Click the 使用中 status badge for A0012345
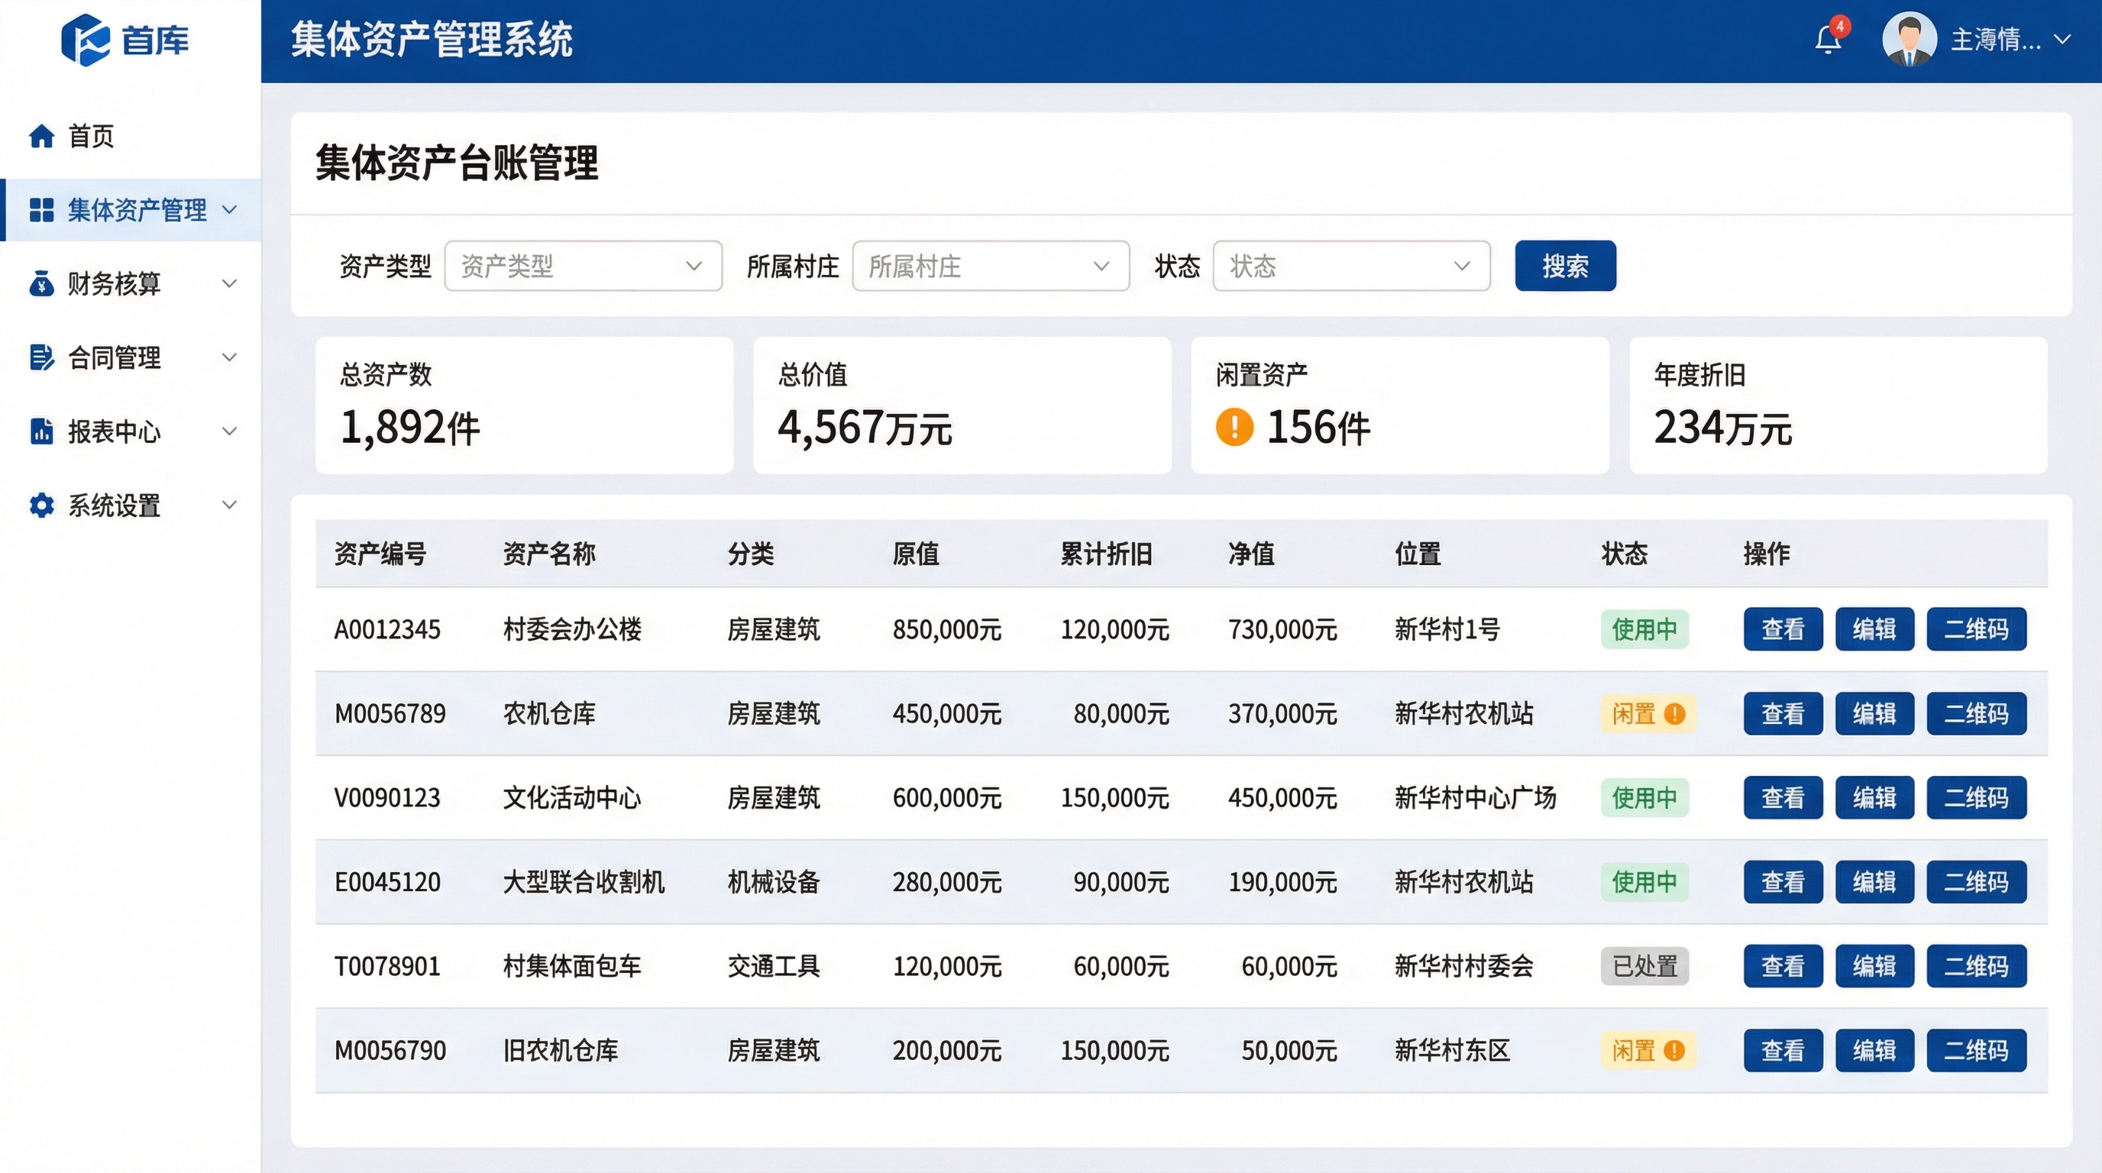2102x1173 pixels. coord(1645,629)
